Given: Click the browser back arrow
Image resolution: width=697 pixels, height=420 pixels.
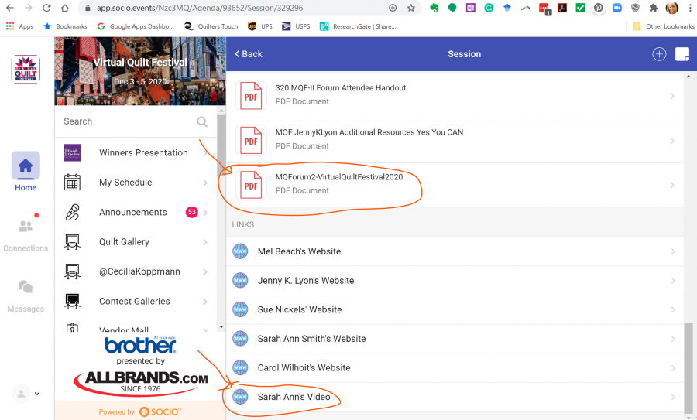Looking at the screenshot, I should coord(10,8).
